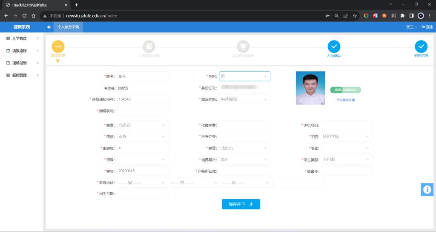This screenshot has width=436, height=232.
Task: Open the 张三 user menu
Action: pos(411,27)
